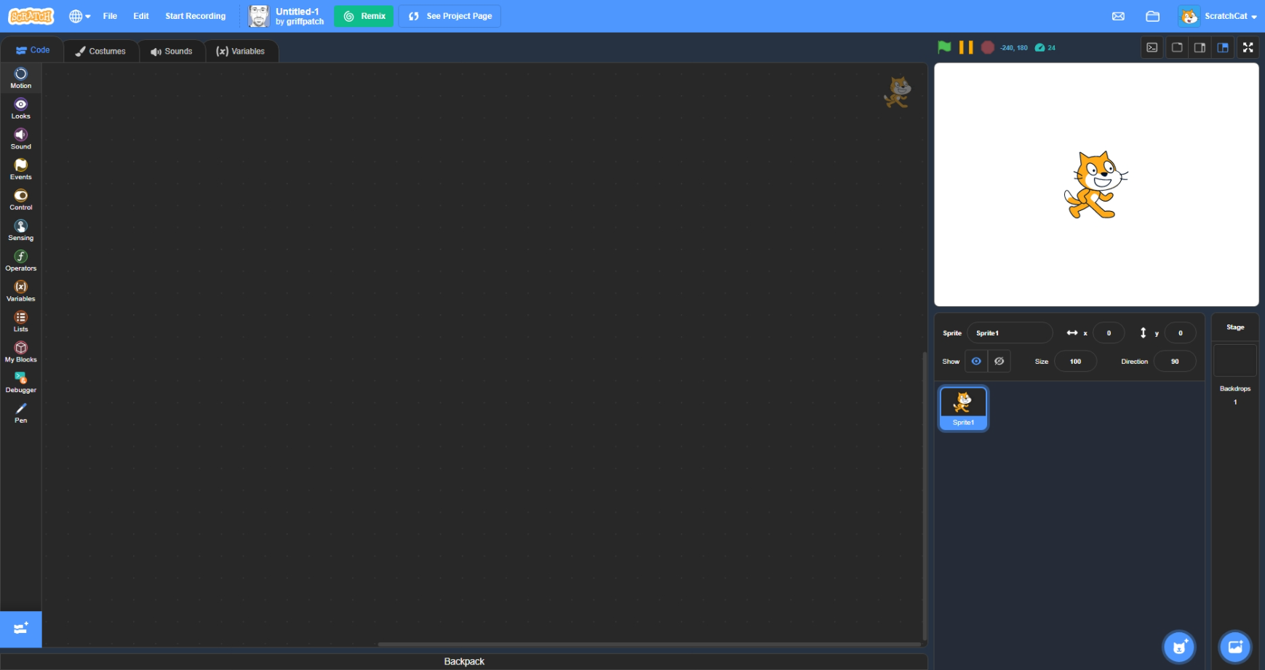Switch to small stage layout

(x=1178, y=47)
